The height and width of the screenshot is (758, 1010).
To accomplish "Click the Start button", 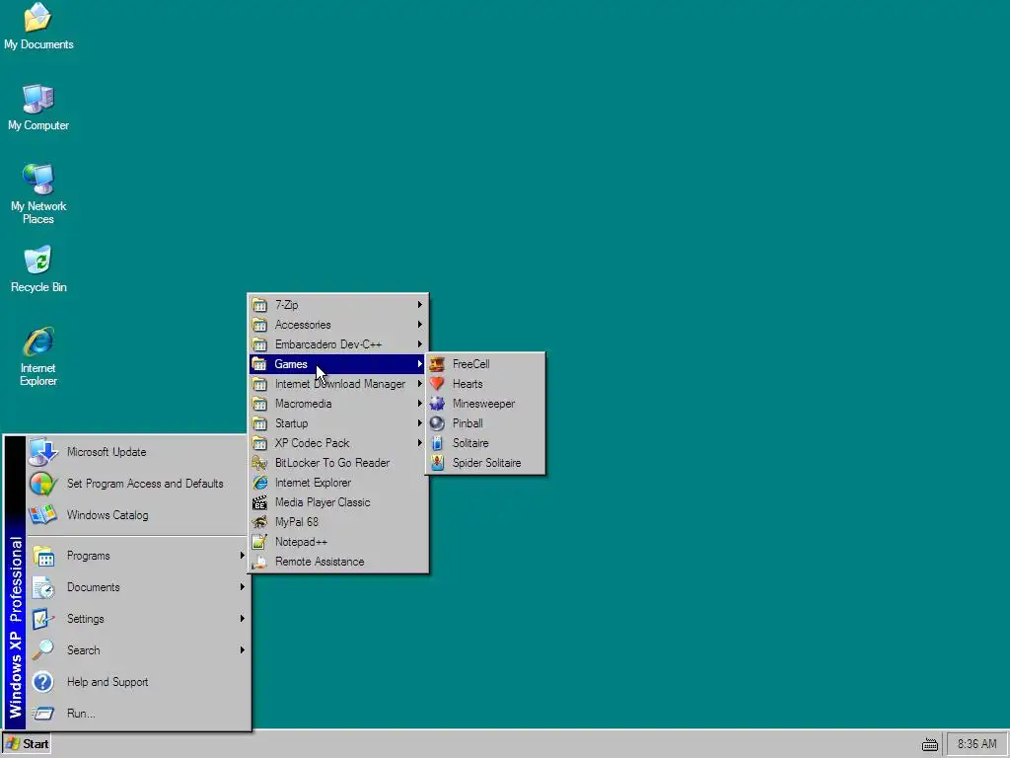I will coord(27,744).
